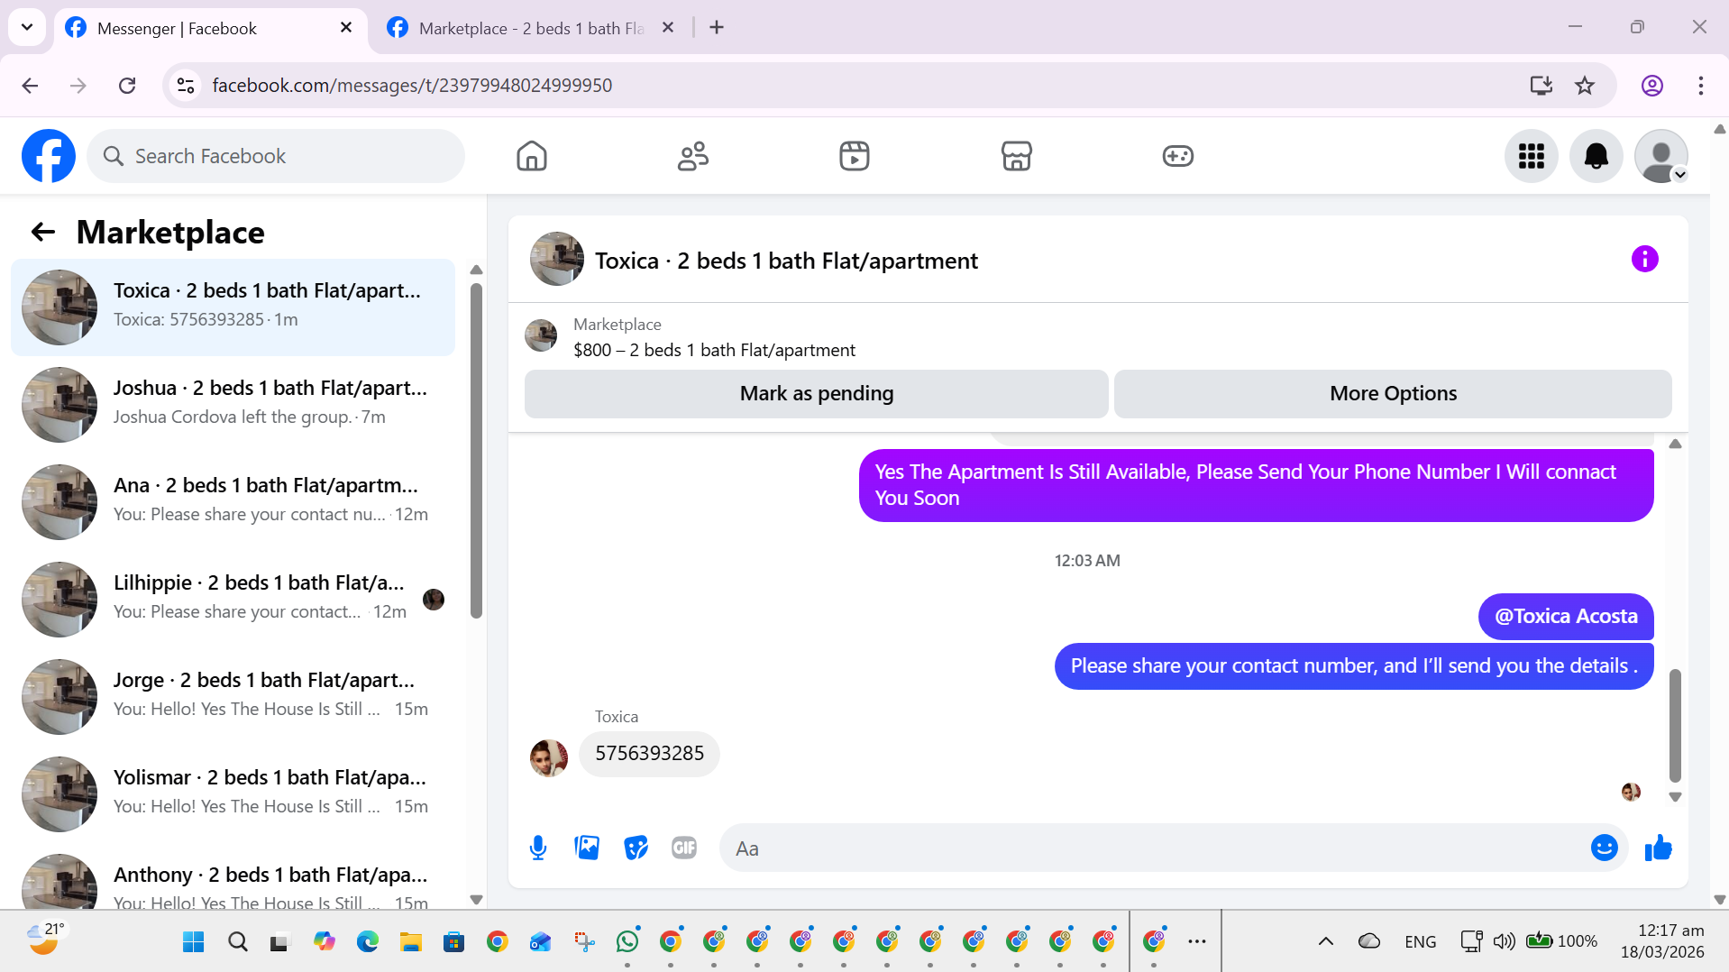The image size is (1729, 972).
Task: Click the More Options button
Action: [x=1393, y=394]
